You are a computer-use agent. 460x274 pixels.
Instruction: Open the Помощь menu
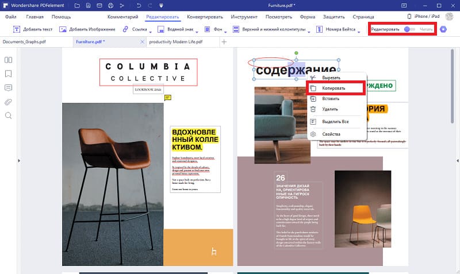point(61,17)
